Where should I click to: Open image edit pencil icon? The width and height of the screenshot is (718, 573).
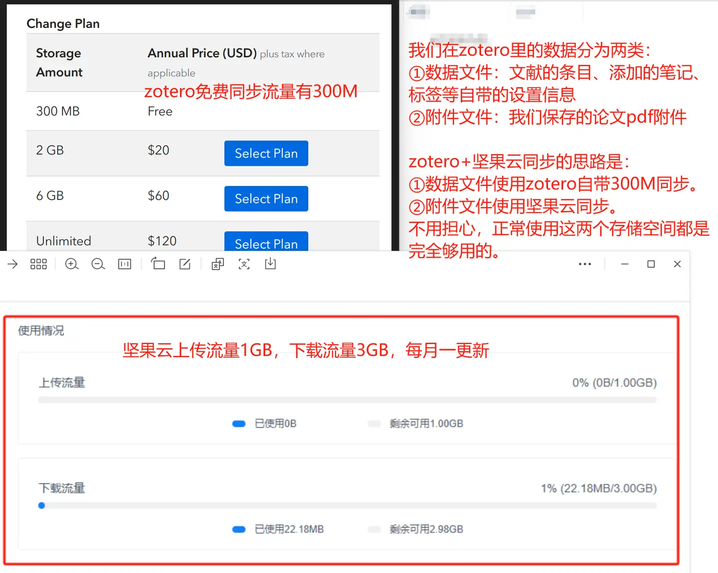pyautogui.click(x=184, y=264)
